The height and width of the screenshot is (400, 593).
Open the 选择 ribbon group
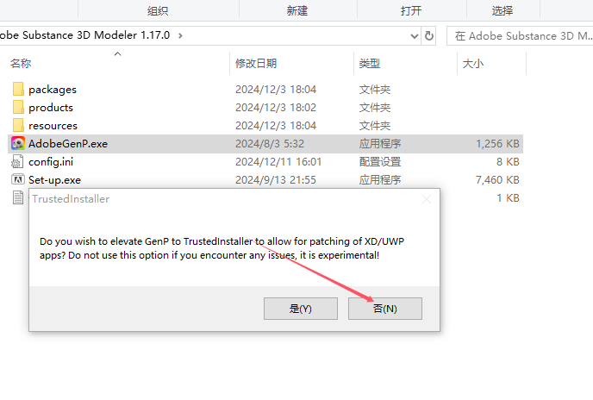point(502,10)
